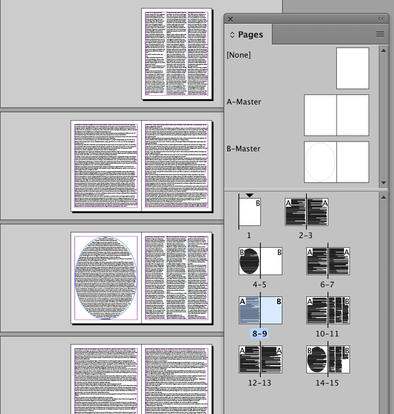Click the [None] master label

click(x=239, y=55)
